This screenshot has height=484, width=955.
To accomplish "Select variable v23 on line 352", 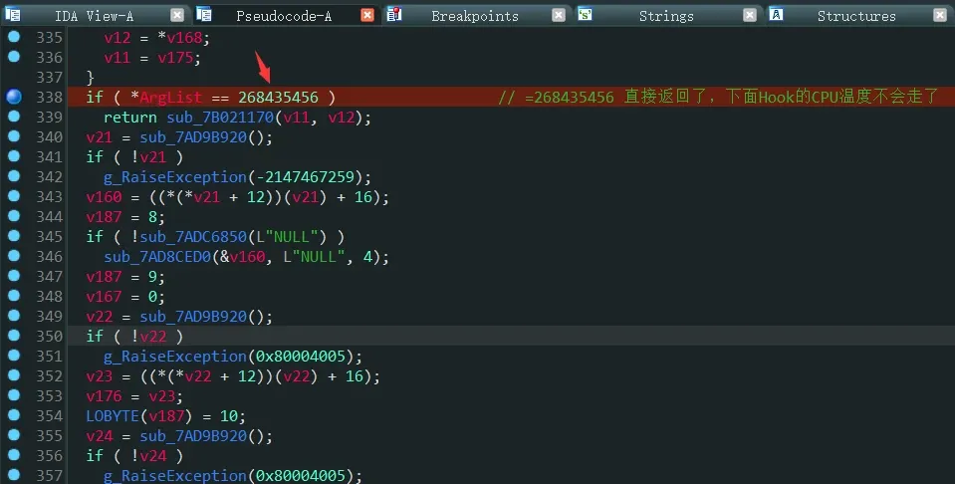I will 100,376.
